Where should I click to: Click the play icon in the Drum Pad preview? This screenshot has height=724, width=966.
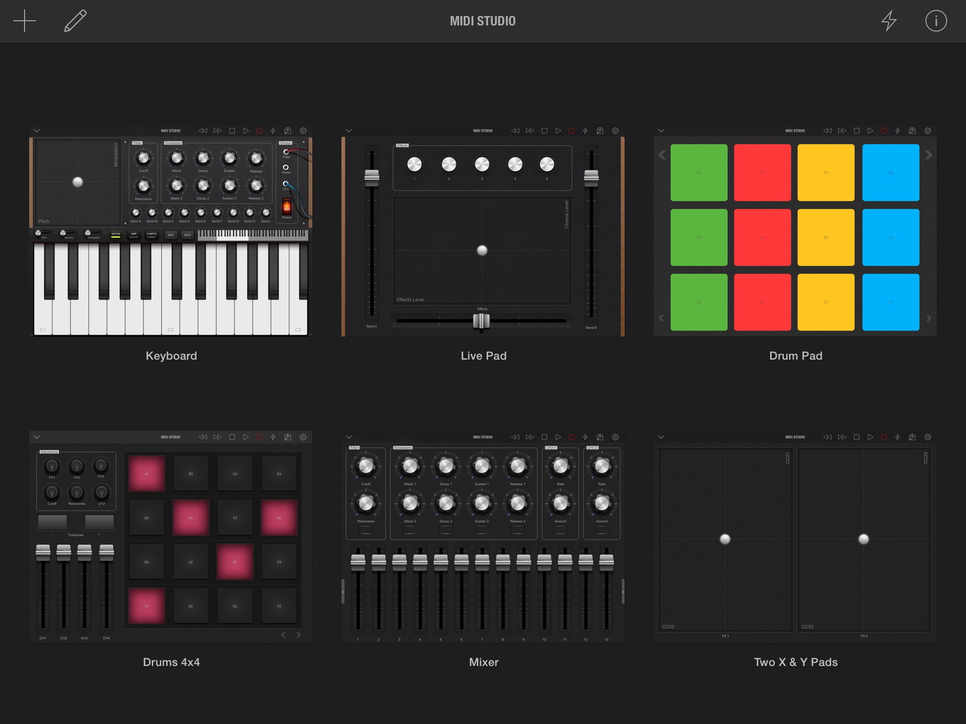[x=870, y=131]
